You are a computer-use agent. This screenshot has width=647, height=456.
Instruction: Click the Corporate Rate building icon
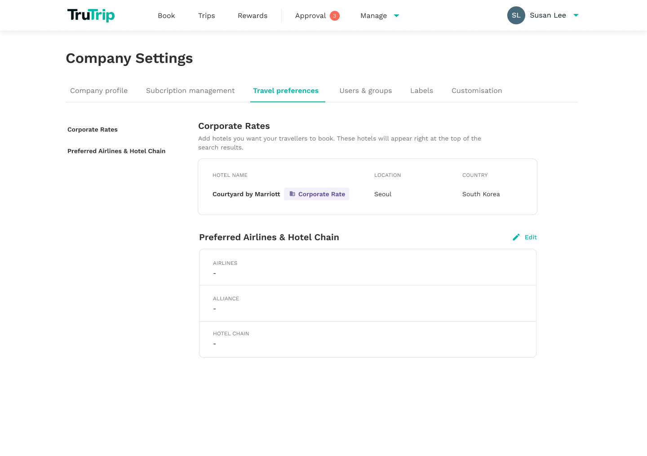[292, 194]
